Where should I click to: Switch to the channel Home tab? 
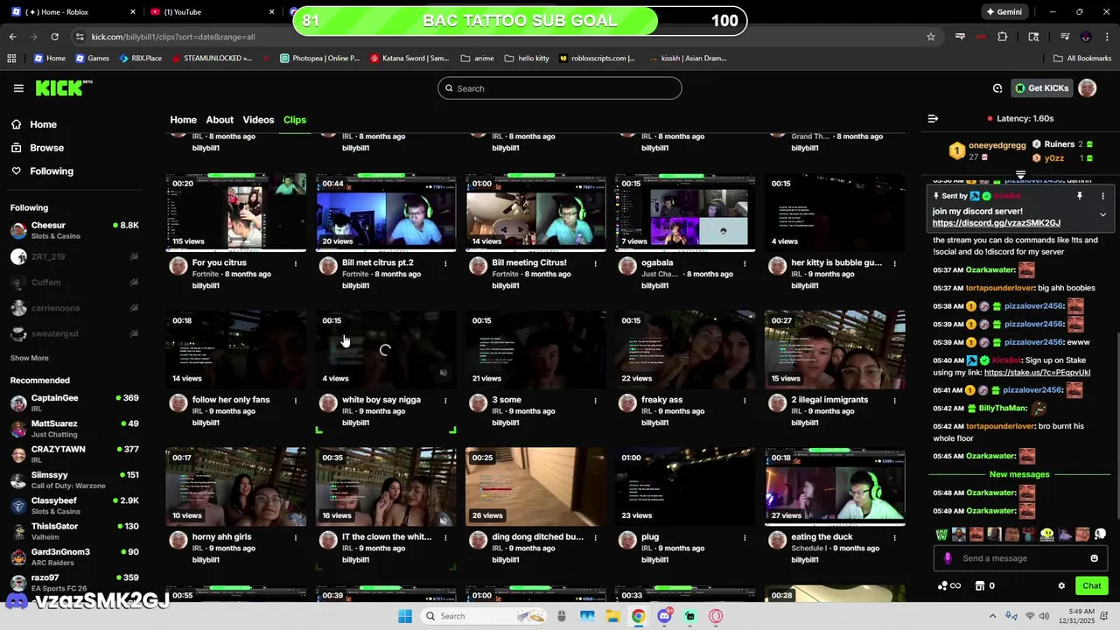coord(183,120)
